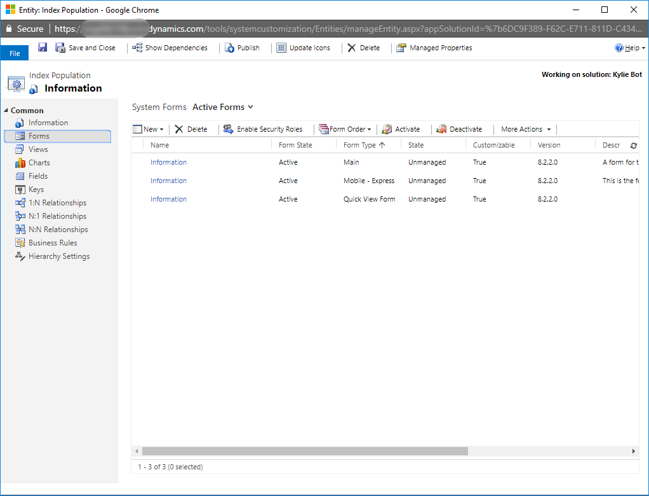The height and width of the screenshot is (496, 649).
Task: Open the Help dropdown arrow
Action: point(643,48)
